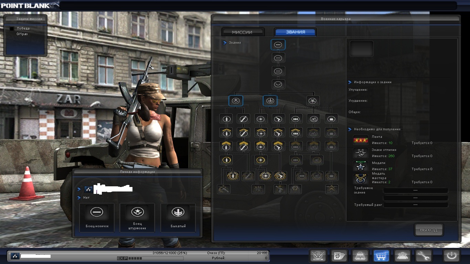This screenshot has height=264, width=470.
Task: Select the highlighted star-circle branch icon
Action: pyautogui.click(x=236, y=101)
